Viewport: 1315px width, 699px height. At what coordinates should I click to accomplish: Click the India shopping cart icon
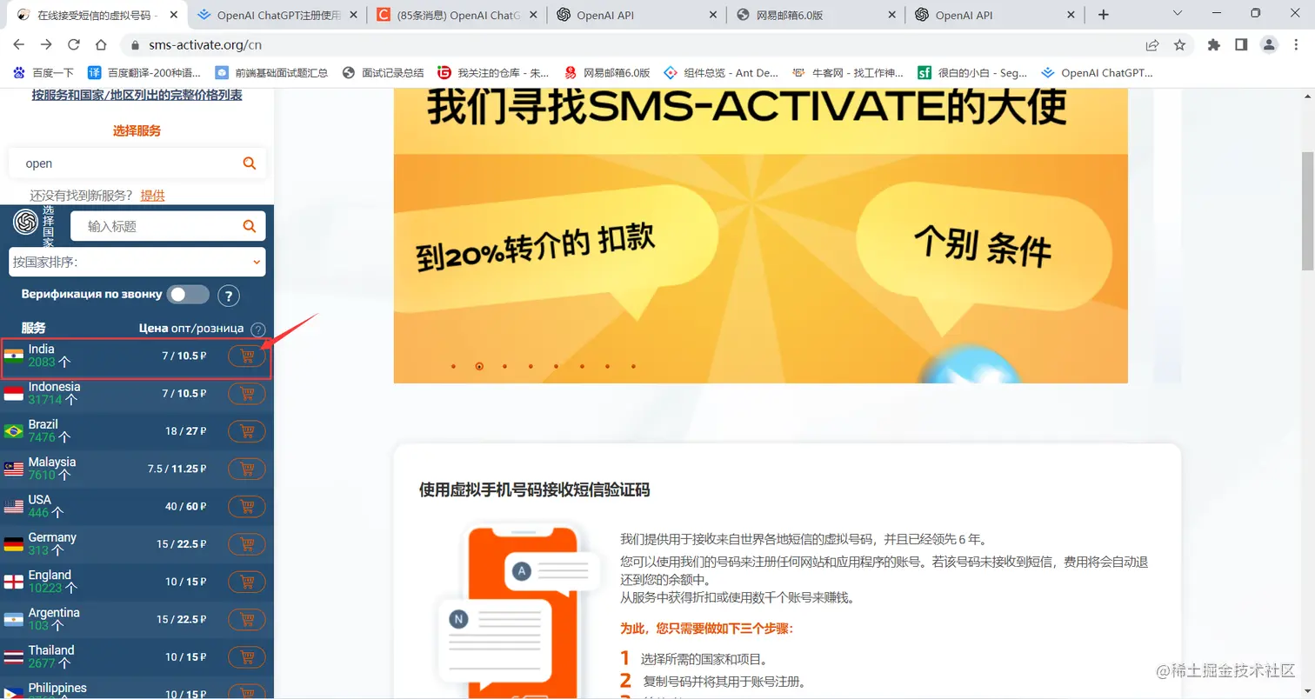(247, 356)
